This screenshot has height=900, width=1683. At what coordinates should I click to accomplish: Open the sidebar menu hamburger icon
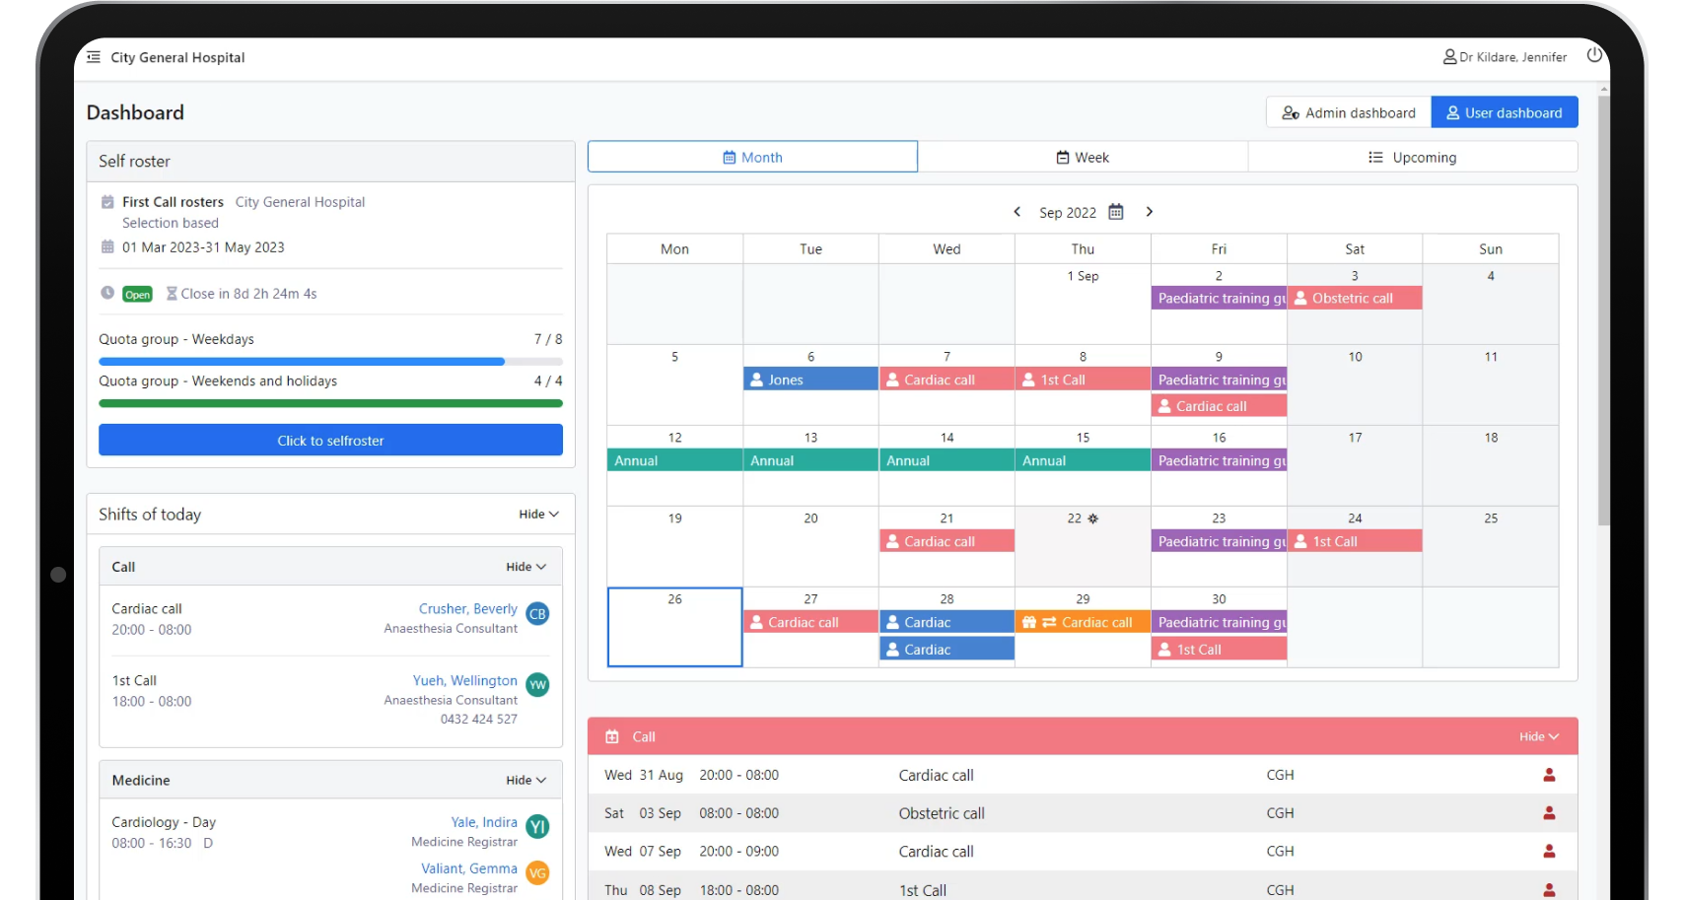pos(94,57)
